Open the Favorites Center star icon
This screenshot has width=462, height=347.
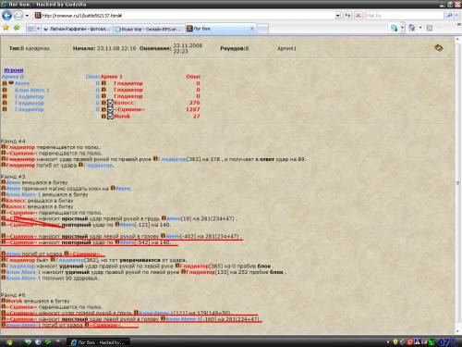tap(6, 28)
